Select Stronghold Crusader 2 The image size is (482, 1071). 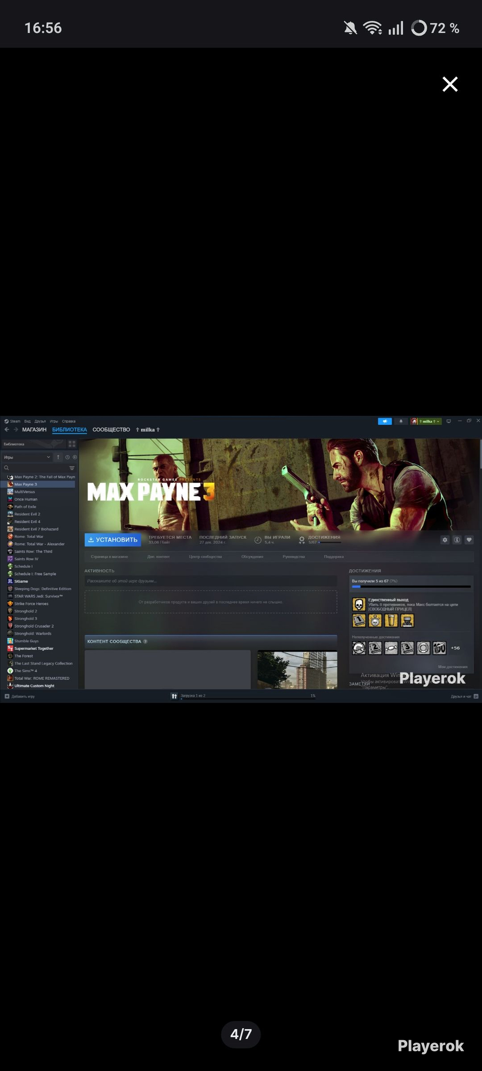(39, 626)
